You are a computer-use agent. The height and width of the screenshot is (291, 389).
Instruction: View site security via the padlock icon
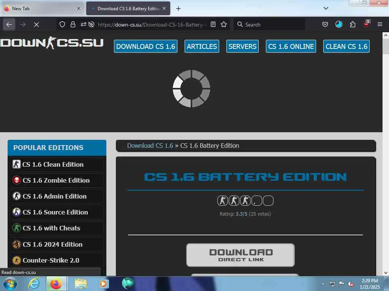tap(73, 25)
